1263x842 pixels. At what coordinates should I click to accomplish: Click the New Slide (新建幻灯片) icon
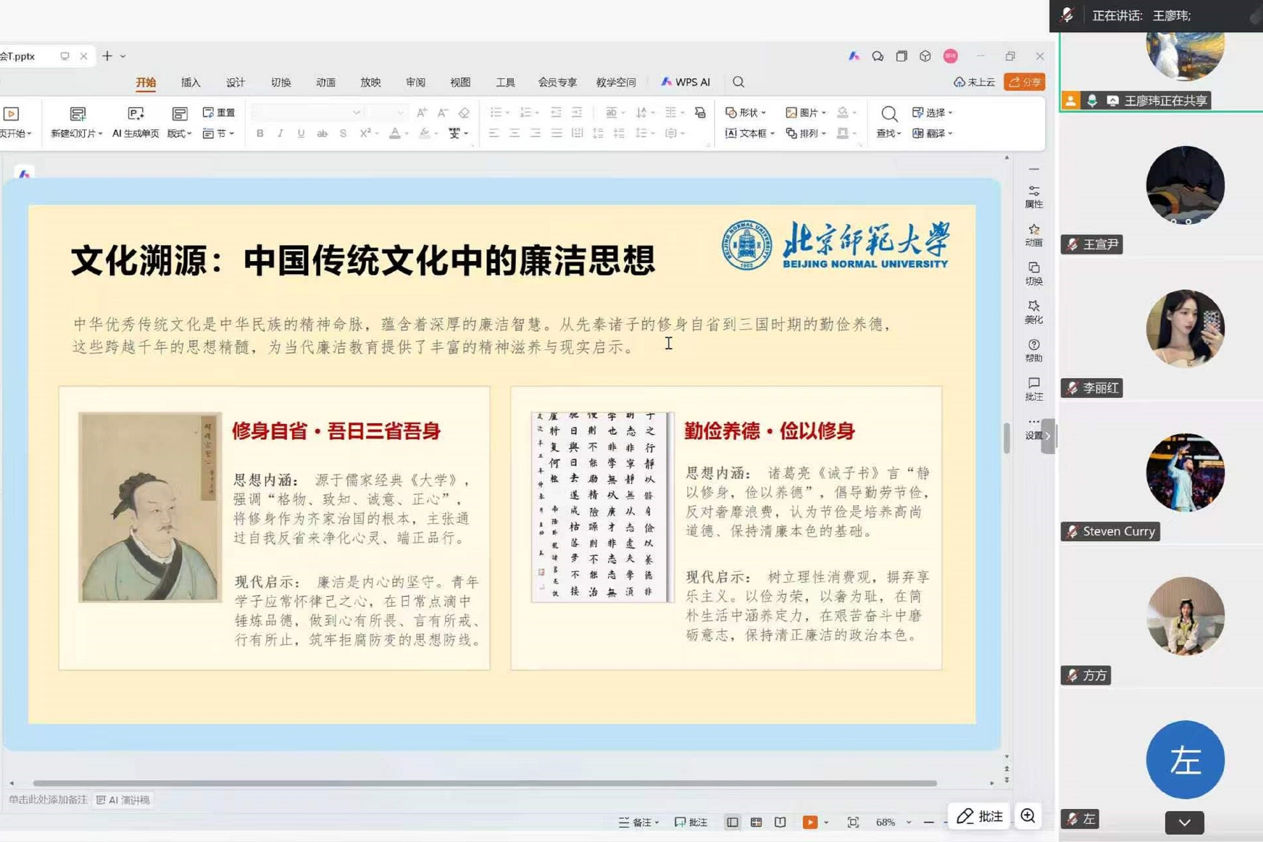click(x=78, y=113)
